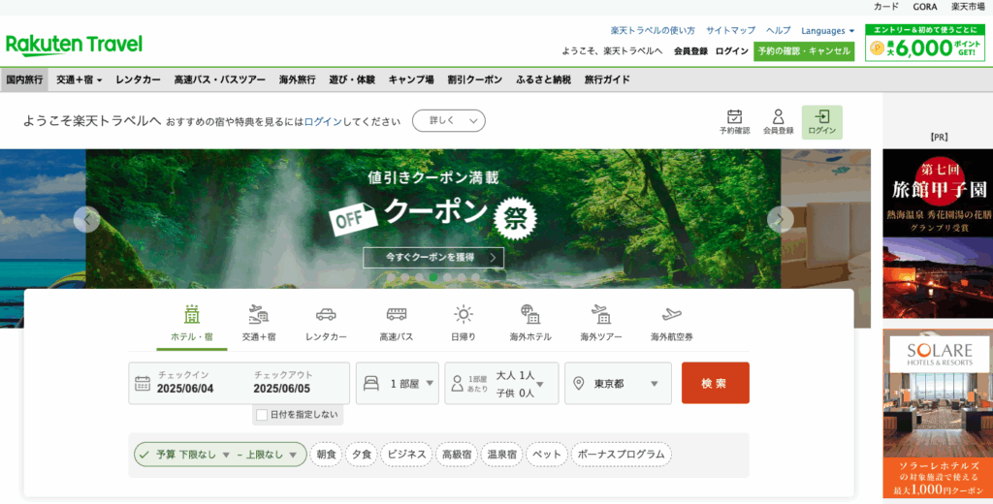Open the 海外旅行 nav item
Image resolution: width=993 pixels, height=504 pixels.
pos(297,79)
